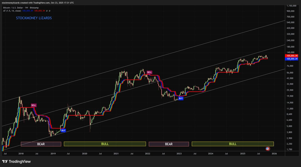The height and width of the screenshot is (167, 301).
Task: Click the 2024 label on time axis
Action: click(211, 153)
